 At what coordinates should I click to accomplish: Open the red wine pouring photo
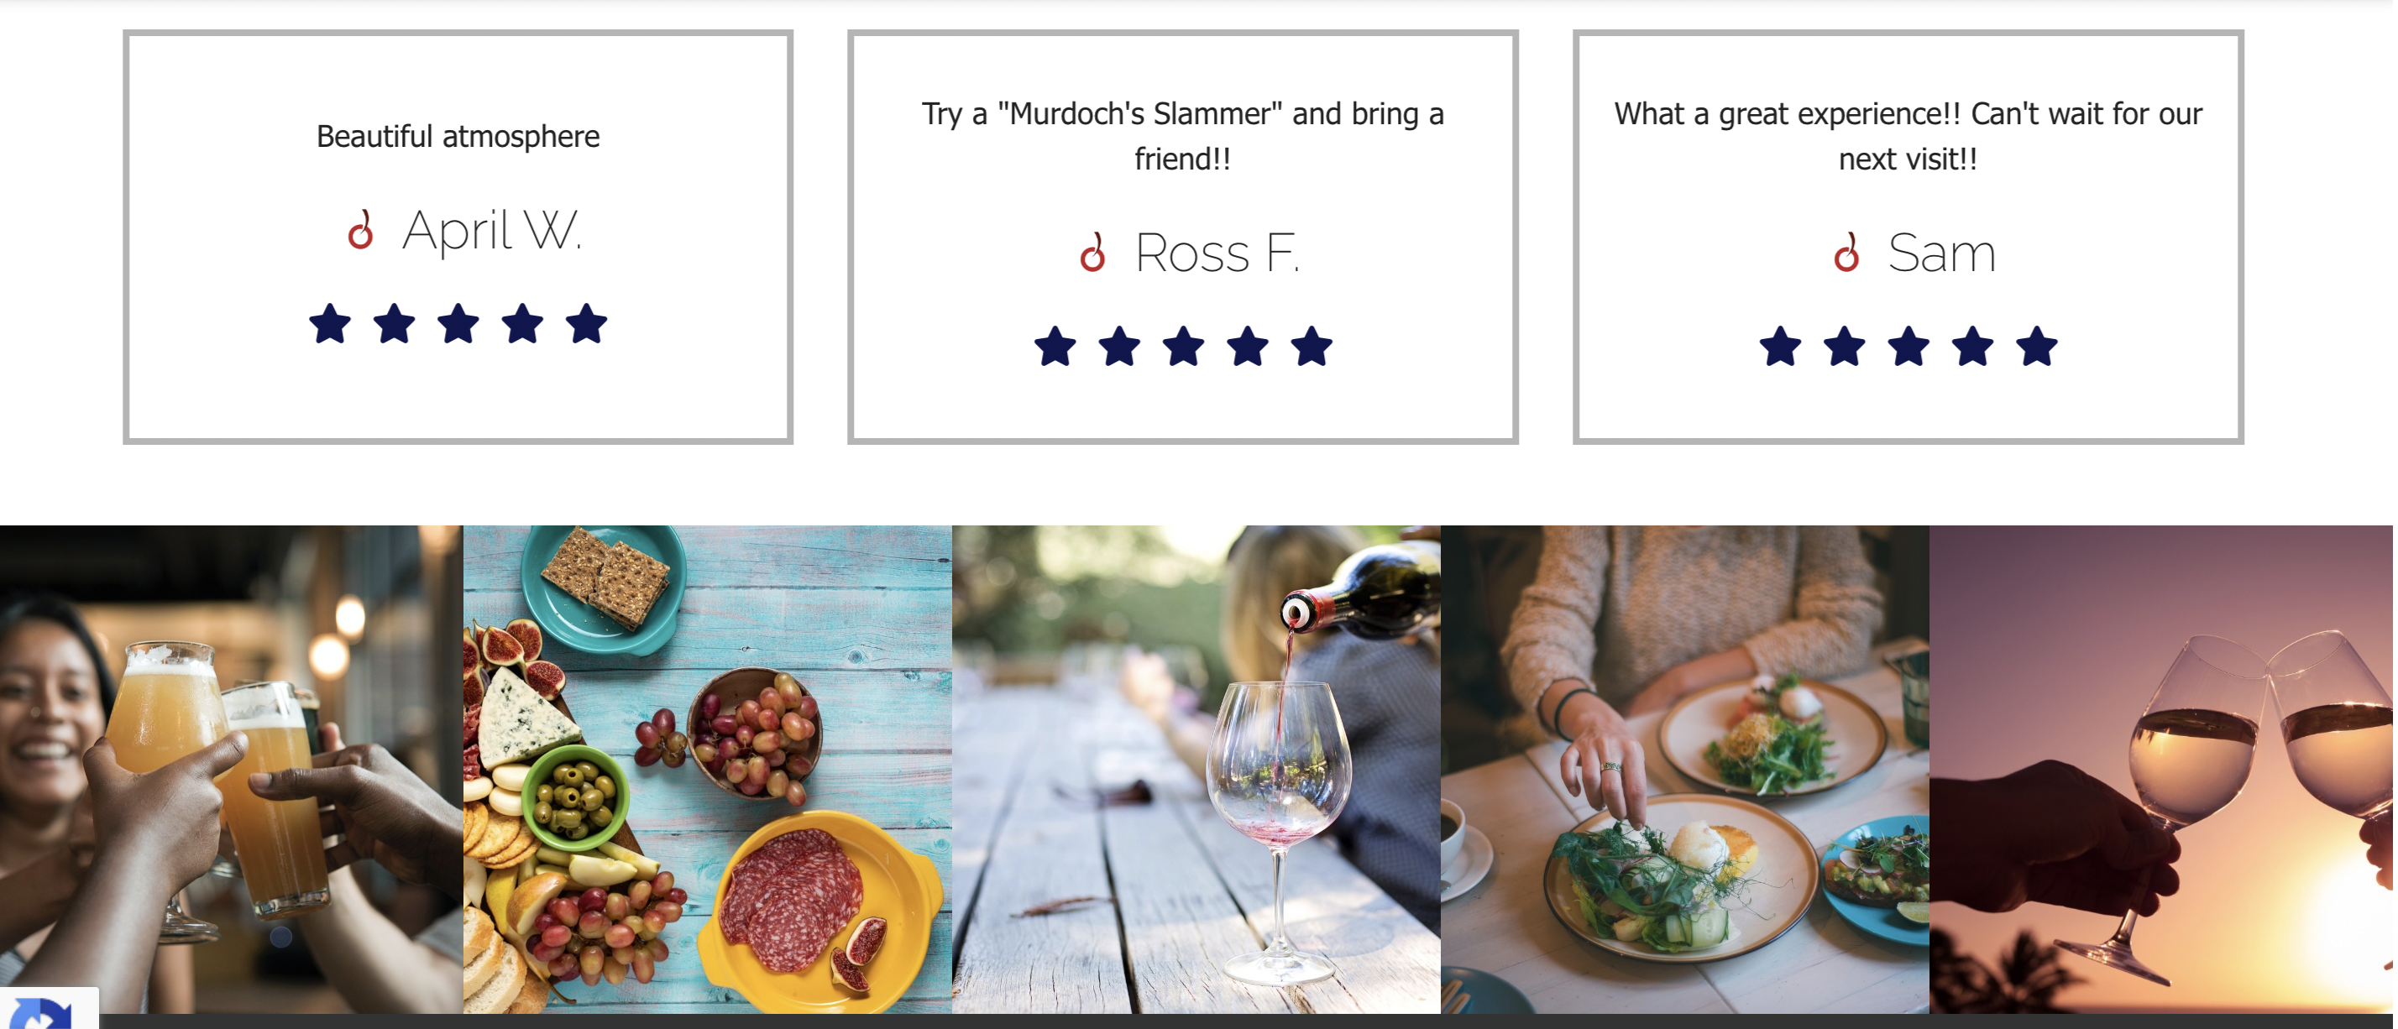tap(1196, 770)
